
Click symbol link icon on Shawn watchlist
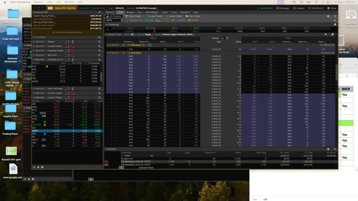coord(73,42)
